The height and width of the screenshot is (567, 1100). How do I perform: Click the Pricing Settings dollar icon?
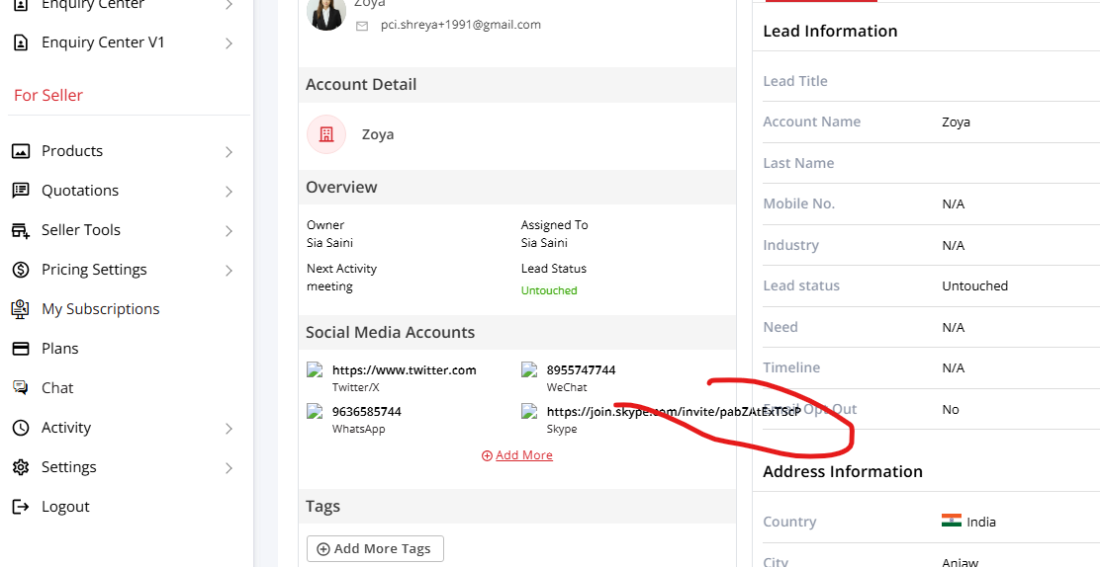click(x=21, y=270)
